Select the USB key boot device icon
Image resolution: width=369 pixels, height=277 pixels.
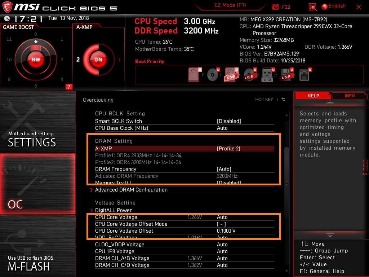click(268, 74)
